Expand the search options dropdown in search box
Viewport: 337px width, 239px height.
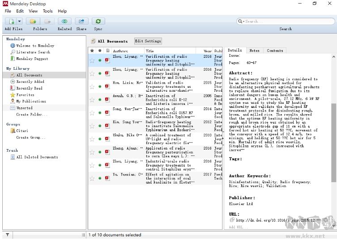point(242,21)
